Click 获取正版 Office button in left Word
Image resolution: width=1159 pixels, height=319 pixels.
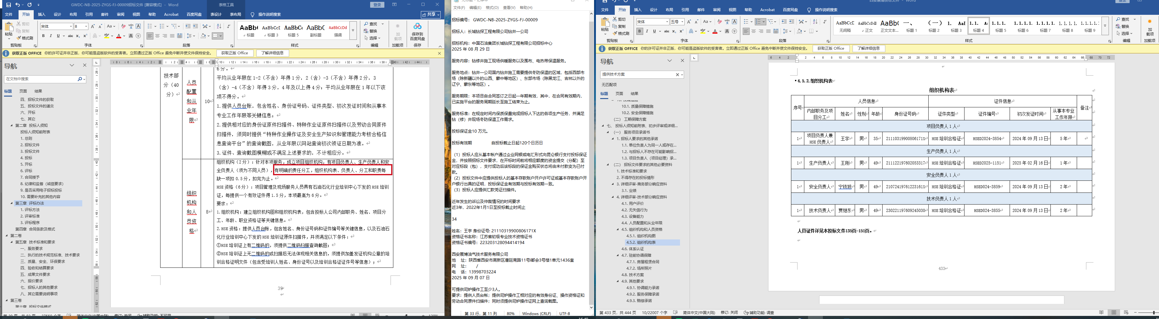(x=234, y=53)
